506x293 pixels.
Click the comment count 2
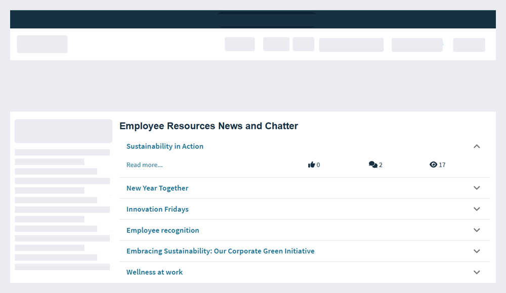(381, 165)
